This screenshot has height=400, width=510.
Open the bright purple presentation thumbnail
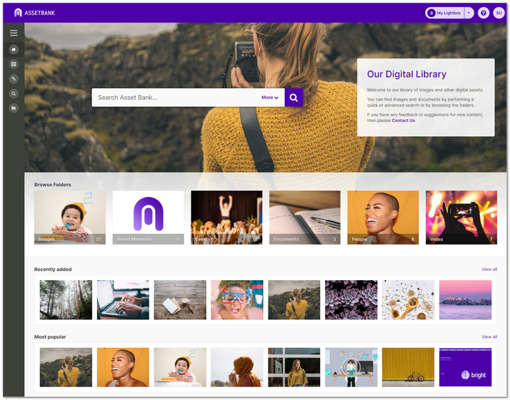click(465, 366)
